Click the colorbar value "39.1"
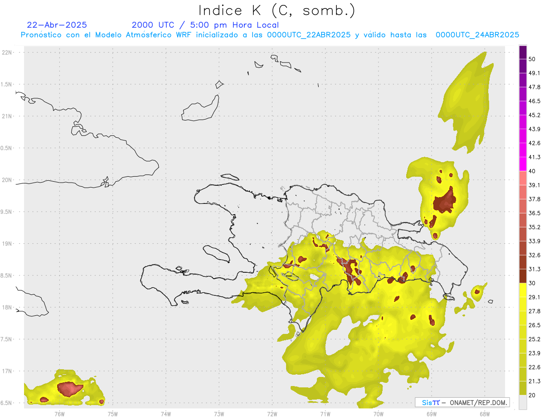The width and height of the screenshot is (544, 420). 534,185
